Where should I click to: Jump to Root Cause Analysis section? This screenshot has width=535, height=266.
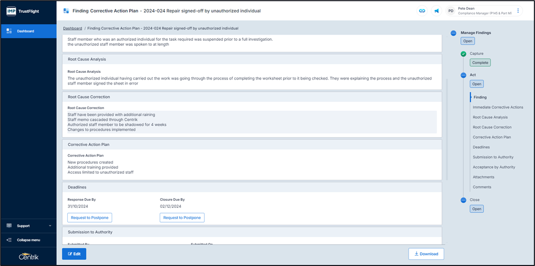tap(490, 117)
